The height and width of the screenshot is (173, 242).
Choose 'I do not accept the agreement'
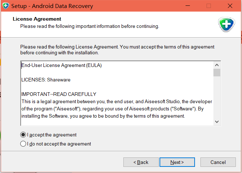[x=23, y=144]
